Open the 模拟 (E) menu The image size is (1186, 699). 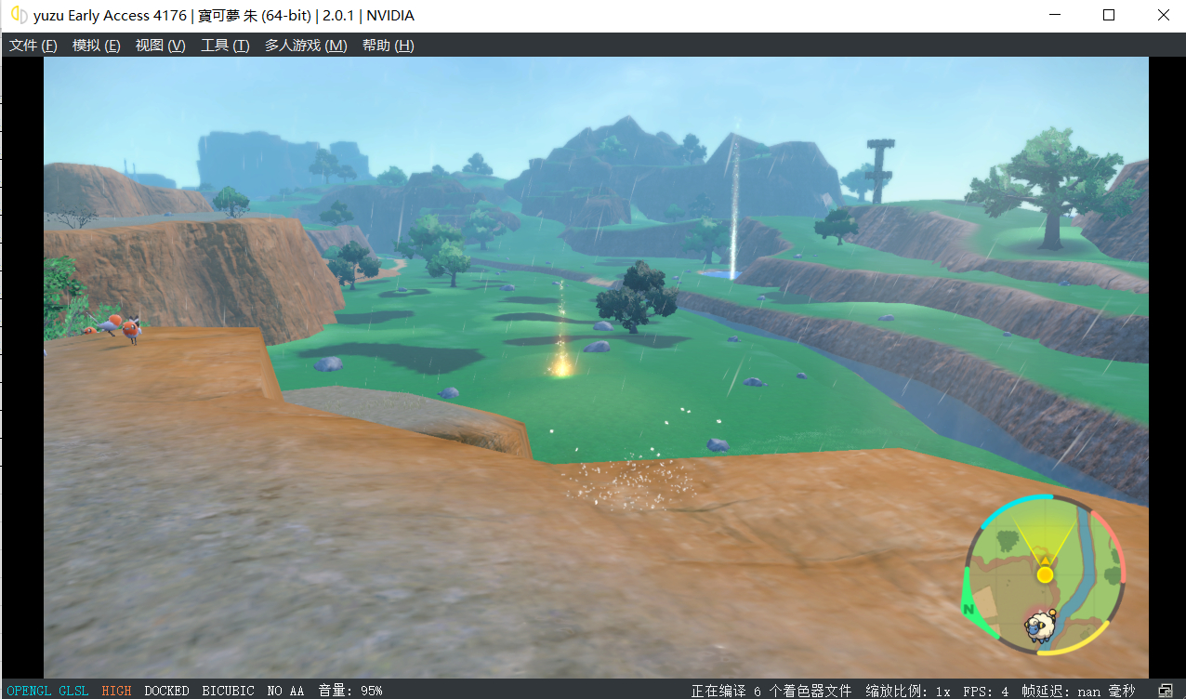pos(96,45)
